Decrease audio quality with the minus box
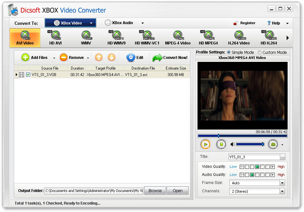Screen dimensions: 304x212 (x=242, y=175)
